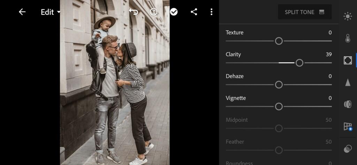Image resolution: width=357 pixels, height=165 pixels.
Task: Click the Midpoint slider handle
Action: 279,128
